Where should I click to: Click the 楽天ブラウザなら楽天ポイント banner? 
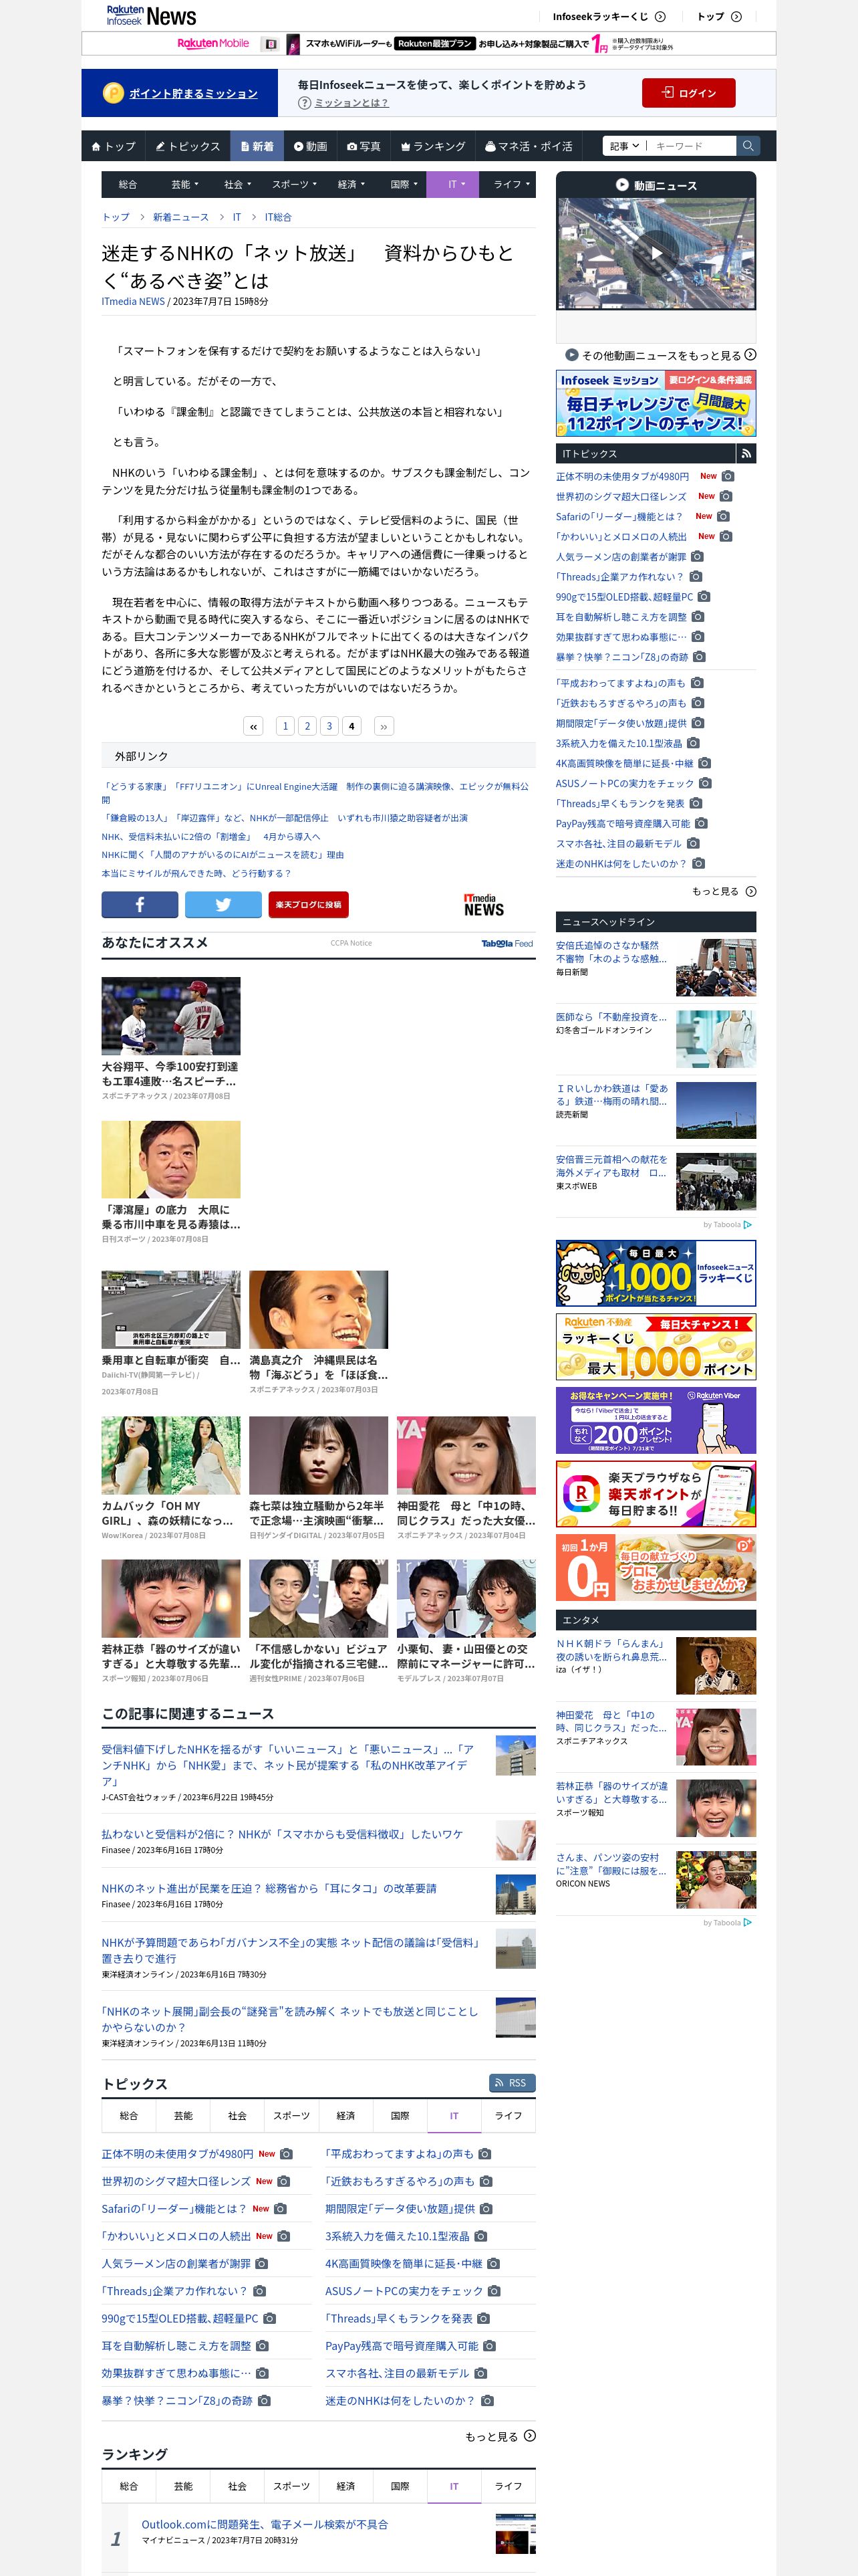(656, 1493)
